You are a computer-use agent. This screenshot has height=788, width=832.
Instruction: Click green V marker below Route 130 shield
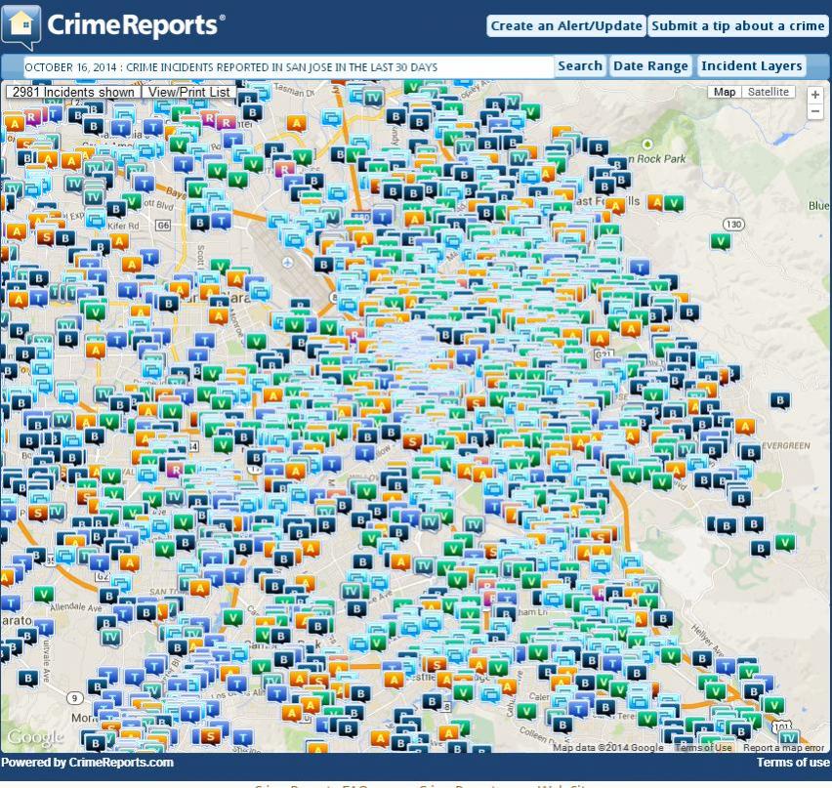click(x=722, y=241)
